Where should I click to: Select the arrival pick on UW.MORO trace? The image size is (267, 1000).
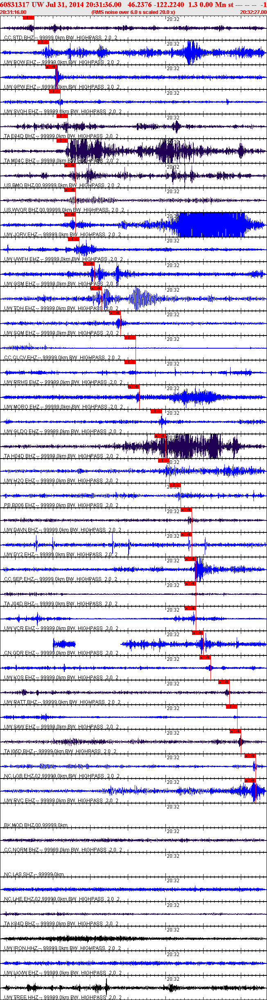pyautogui.click(x=134, y=387)
